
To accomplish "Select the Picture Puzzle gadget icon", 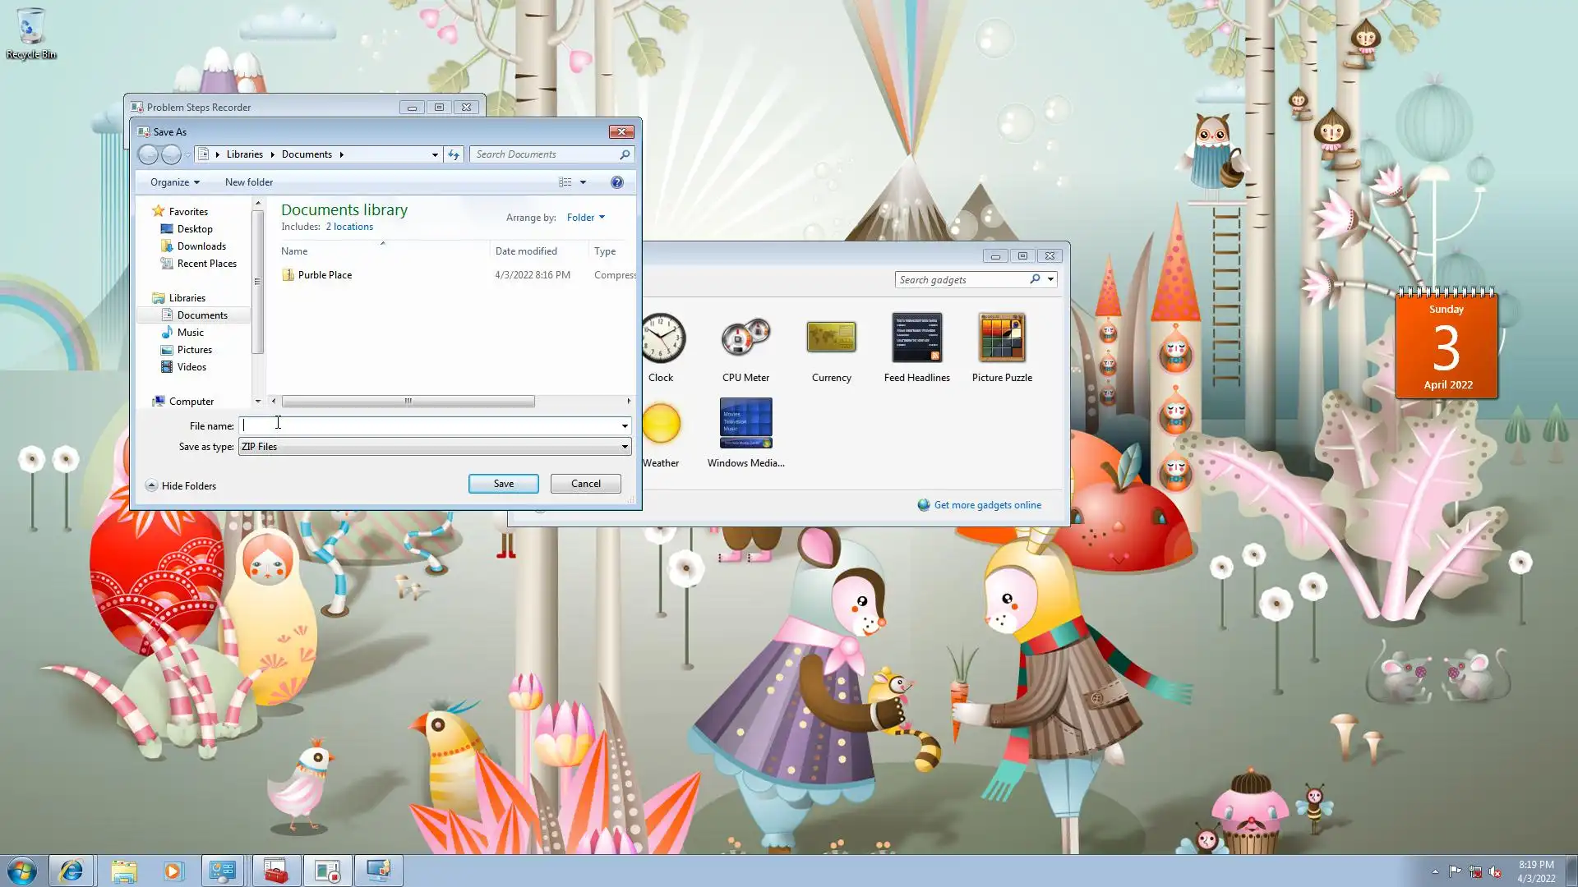I will pos(1001,338).
